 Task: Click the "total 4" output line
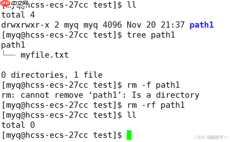[x=18, y=15]
